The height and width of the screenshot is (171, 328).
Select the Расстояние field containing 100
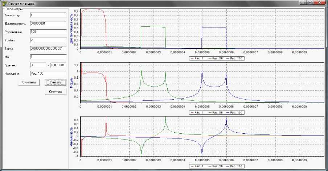click(48, 32)
